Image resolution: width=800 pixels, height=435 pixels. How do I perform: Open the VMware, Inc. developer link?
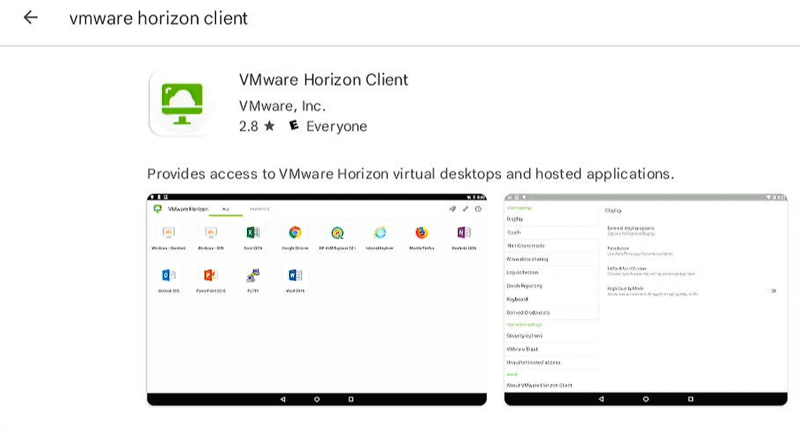coord(282,106)
